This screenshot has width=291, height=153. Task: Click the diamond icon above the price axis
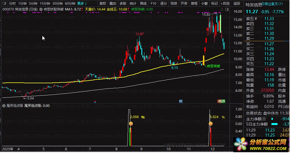(222, 10)
